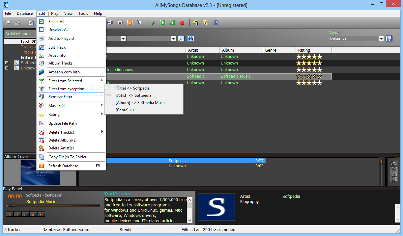Select [Album] <> Softpedia Music filter option
Screen dimensions: 403x236
[x=144, y=103]
